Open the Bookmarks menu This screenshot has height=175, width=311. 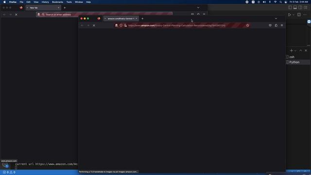pyautogui.click(x=57, y=2)
